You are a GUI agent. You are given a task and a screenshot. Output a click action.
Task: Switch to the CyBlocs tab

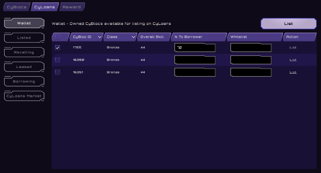tap(17, 7)
